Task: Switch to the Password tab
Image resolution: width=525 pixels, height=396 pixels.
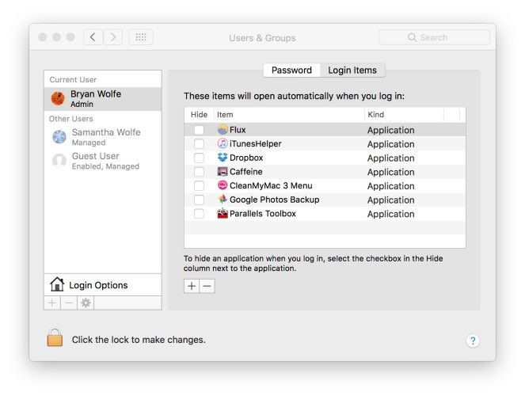Action: coord(291,70)
